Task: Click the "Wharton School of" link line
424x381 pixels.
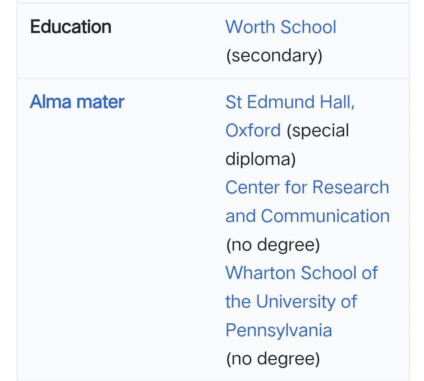Action: coord(302,273)
